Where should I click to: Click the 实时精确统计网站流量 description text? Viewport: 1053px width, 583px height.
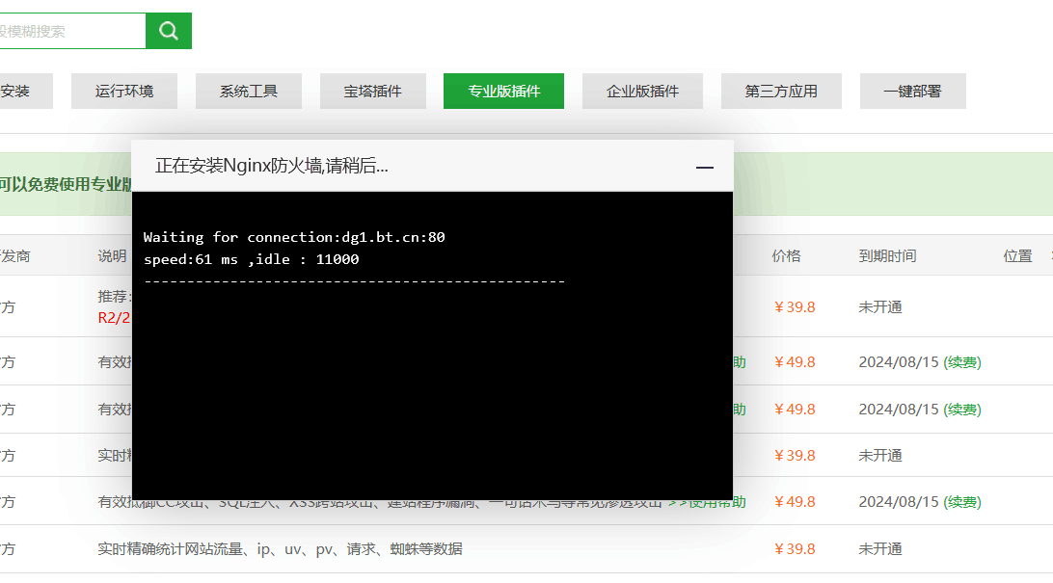pyautogui.click(x=280, y=548)
